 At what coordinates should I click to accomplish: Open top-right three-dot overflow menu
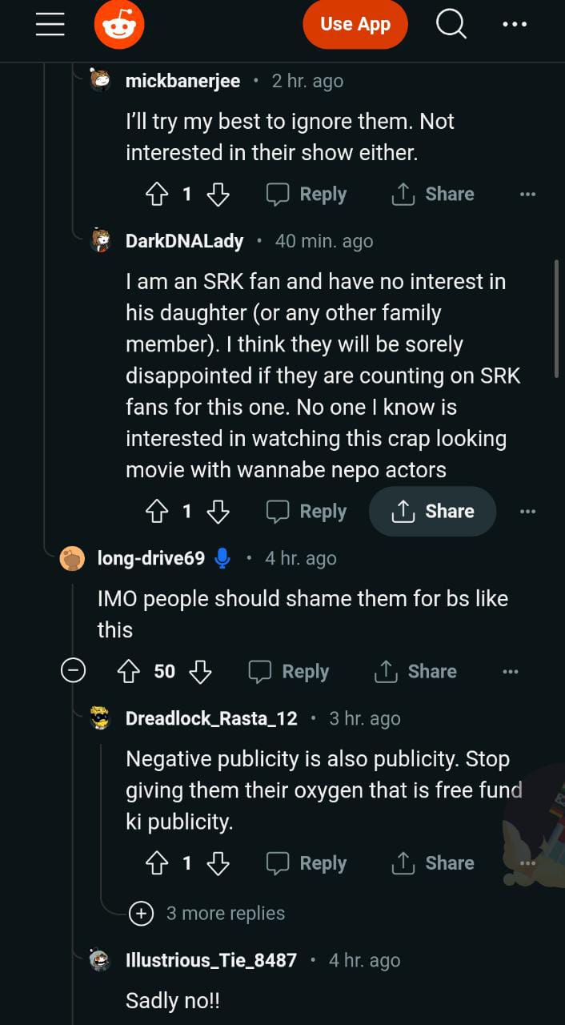tap(515, 24)
